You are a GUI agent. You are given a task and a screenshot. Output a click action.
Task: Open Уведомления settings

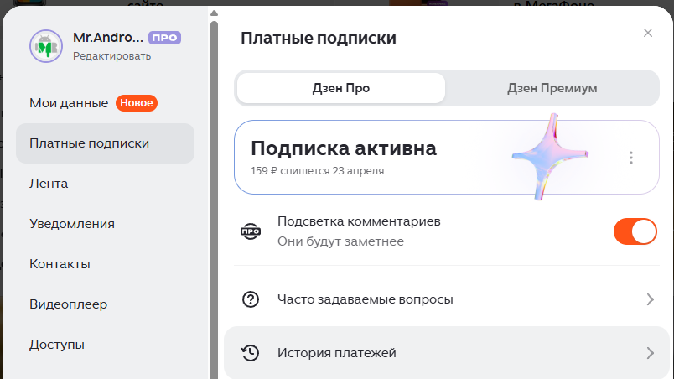point(72,224)
